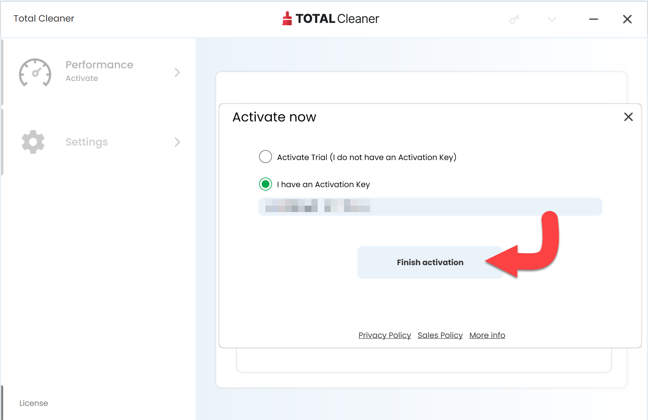Screen dimensions: 648x420
Task: Open the Sales Policy link
Action: click(440, 335)
